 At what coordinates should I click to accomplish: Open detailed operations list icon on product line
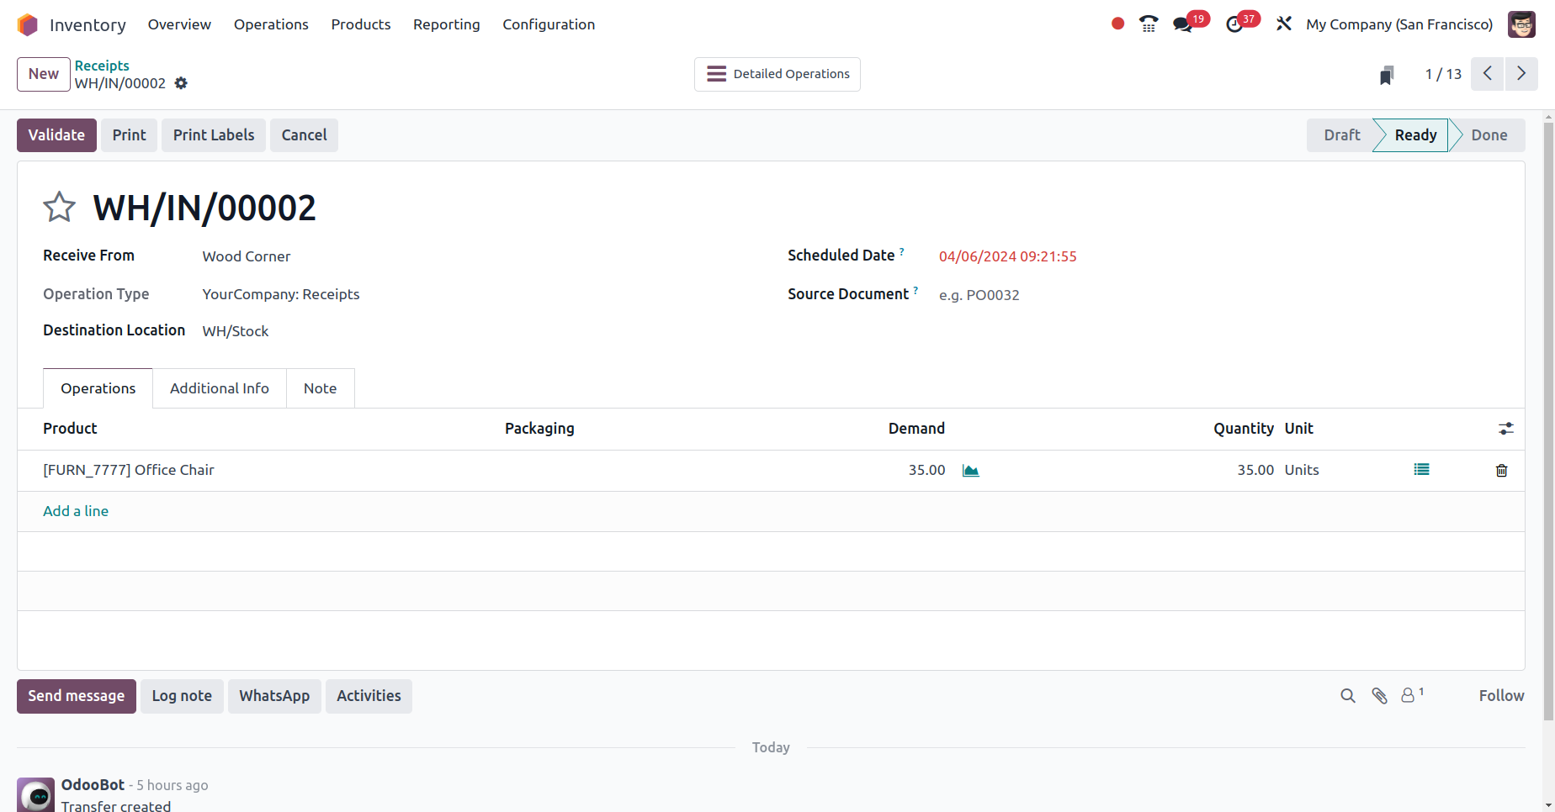1421,470
